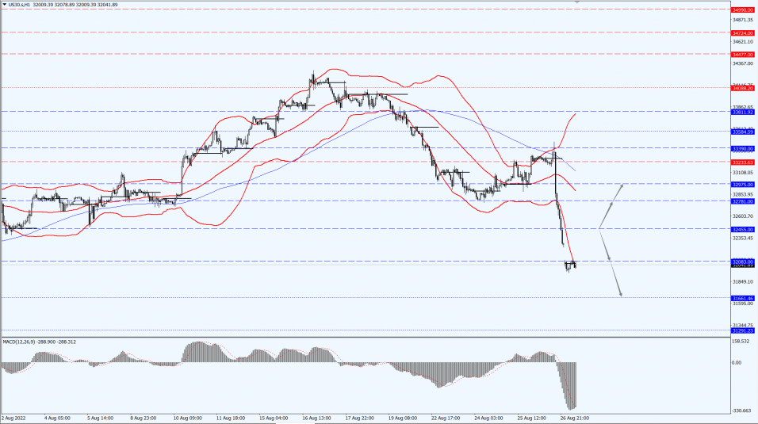This screenshot has height=424, width=758.
Task: Click the downward gray arrowhead near 31661
Action: tap(620, 295)
